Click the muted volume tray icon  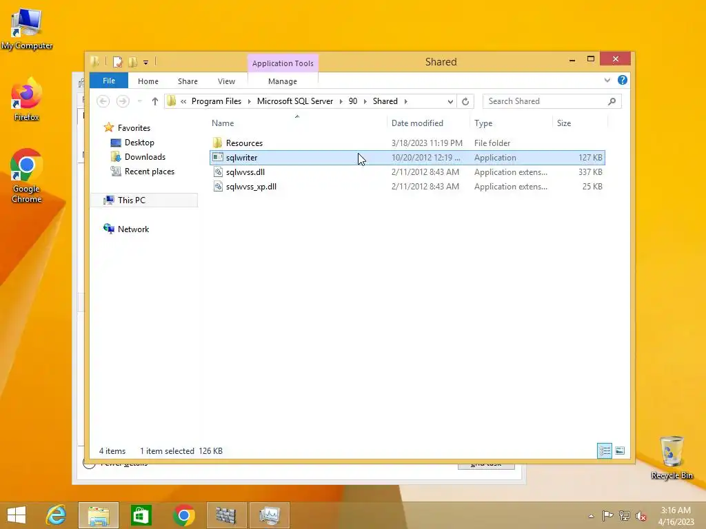641,516
